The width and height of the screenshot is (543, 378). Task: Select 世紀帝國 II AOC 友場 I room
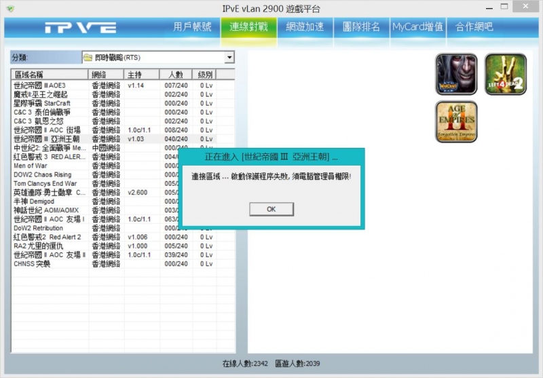point(95,219)
